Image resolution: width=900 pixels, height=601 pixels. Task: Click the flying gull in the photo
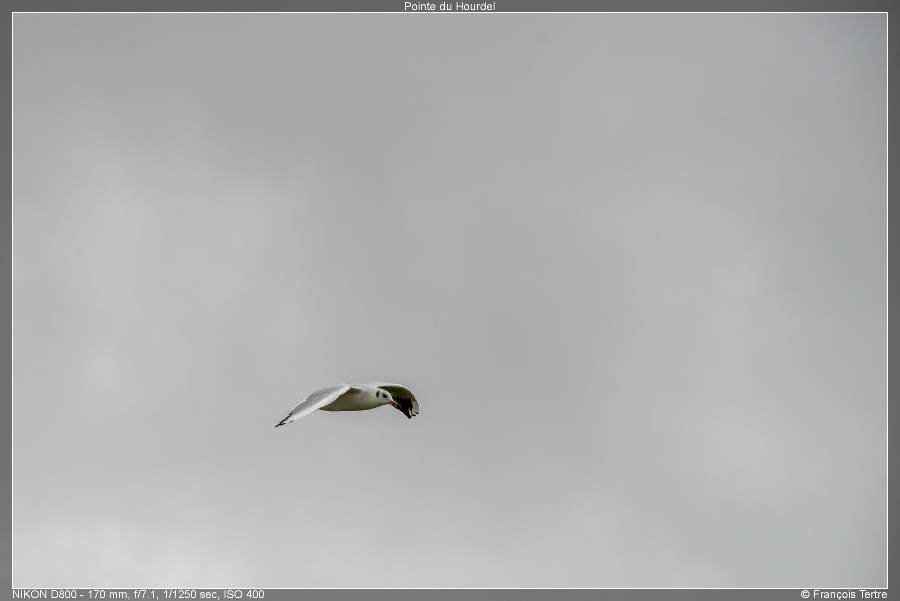tap(347, 404)
